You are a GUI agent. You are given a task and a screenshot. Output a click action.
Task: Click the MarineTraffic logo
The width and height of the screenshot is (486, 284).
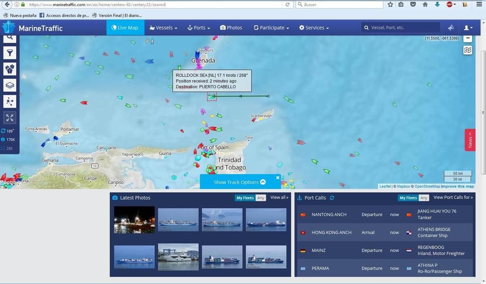click(33, 28)
